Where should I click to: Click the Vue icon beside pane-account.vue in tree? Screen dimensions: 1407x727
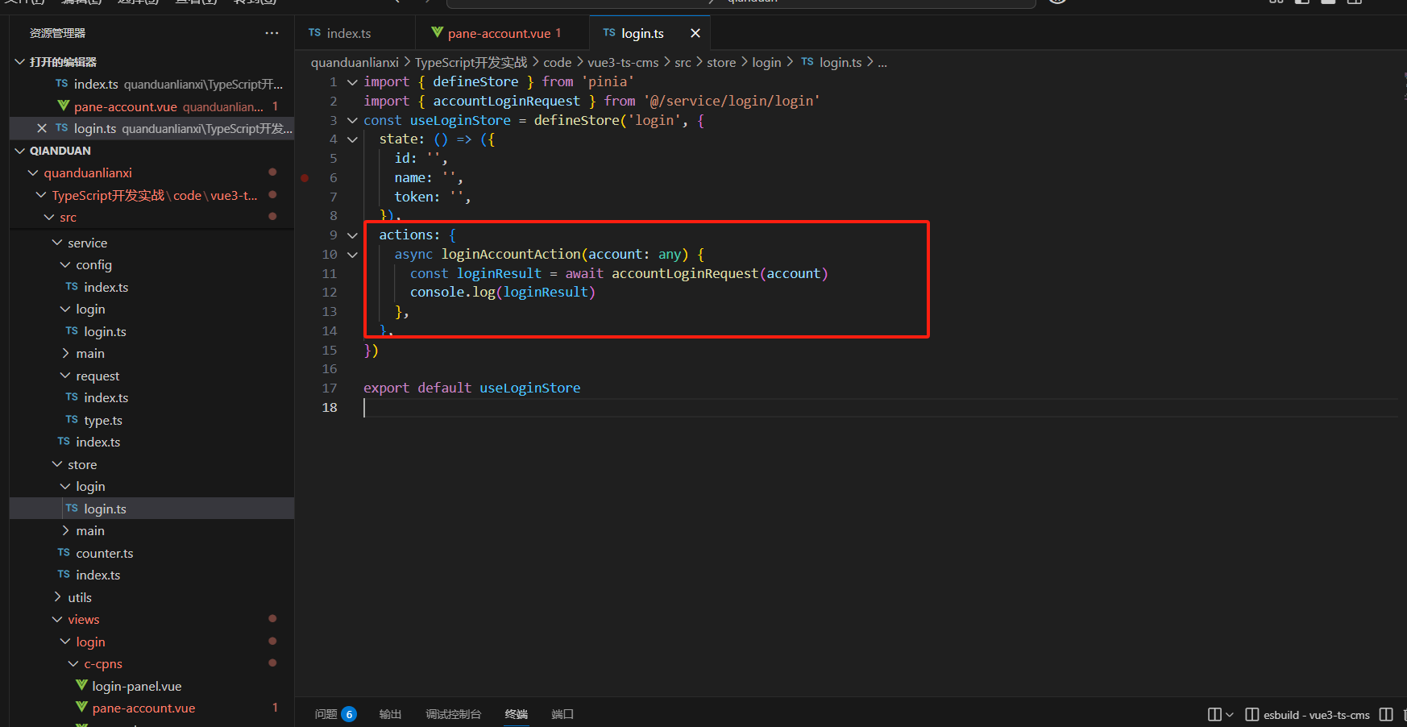click(81, 708)
